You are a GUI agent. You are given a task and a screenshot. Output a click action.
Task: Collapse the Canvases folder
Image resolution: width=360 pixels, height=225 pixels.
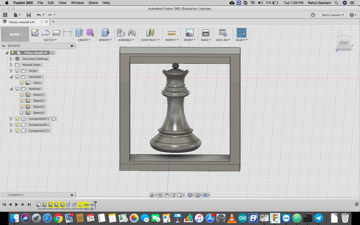pos(11,77)
